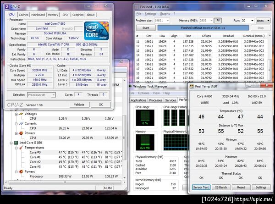Click Sensor Test in Real Temp
The width and height of the screenshot is (275, 204).
201,187
